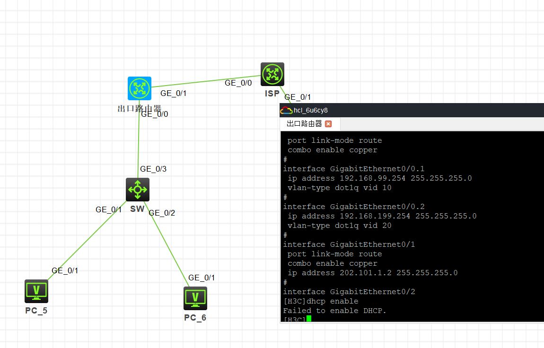Select the ISP router icon
Image resolution: width=544 pixels, height=348 pixels.
[x=272, y=74]
